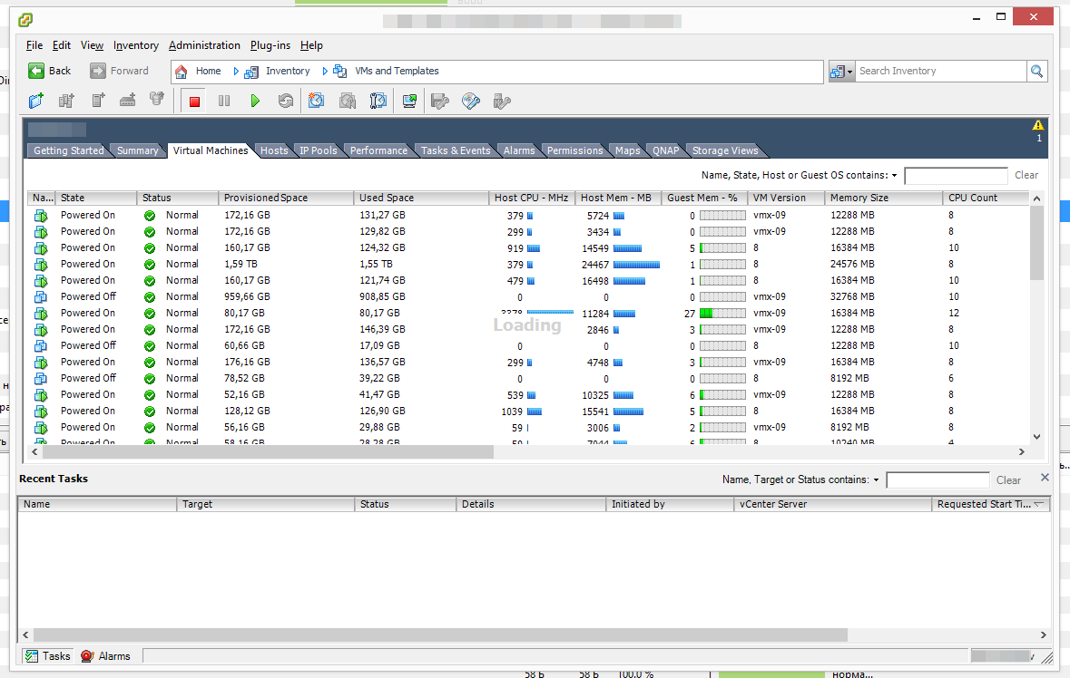
Task: Click the Recent Tasks horizontal scrollbar thumb
Action: (440, 635)
